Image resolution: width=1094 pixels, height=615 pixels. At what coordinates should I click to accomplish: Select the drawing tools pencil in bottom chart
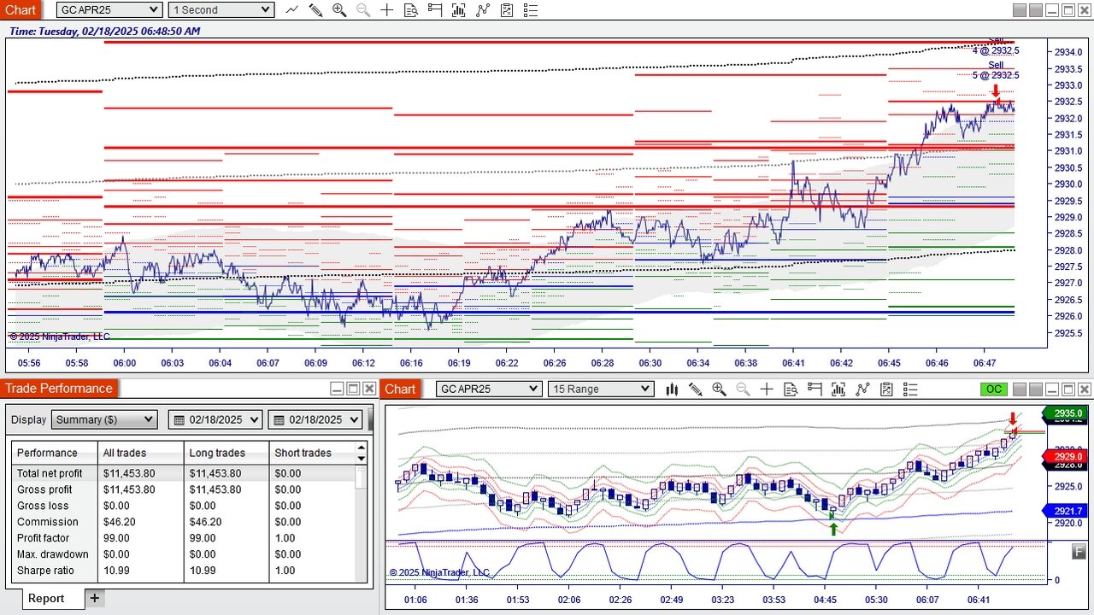tap(695, 389)
